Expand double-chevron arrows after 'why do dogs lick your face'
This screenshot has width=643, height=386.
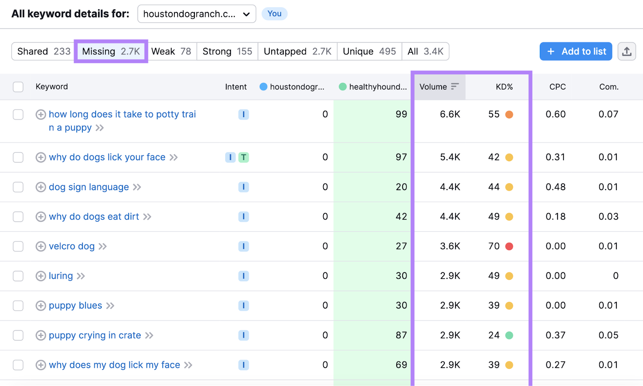(x=174, y=157)
